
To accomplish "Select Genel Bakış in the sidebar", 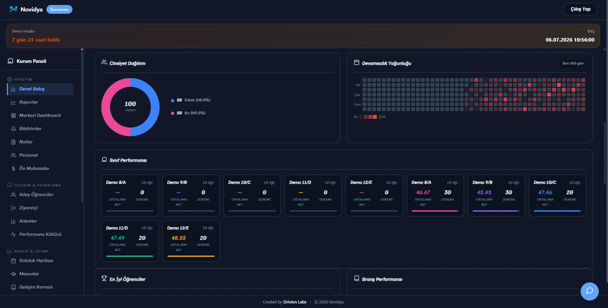I will pyautogui.click(x=40, y=89).
